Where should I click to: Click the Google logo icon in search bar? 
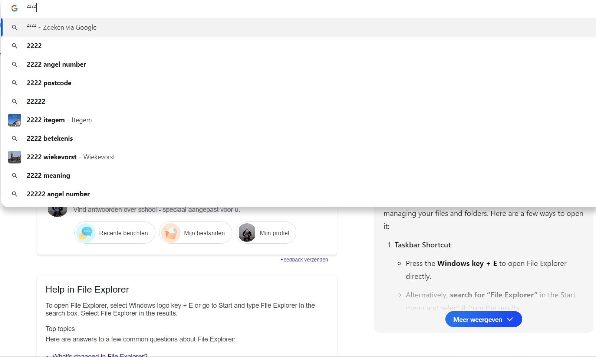(14, 8)
